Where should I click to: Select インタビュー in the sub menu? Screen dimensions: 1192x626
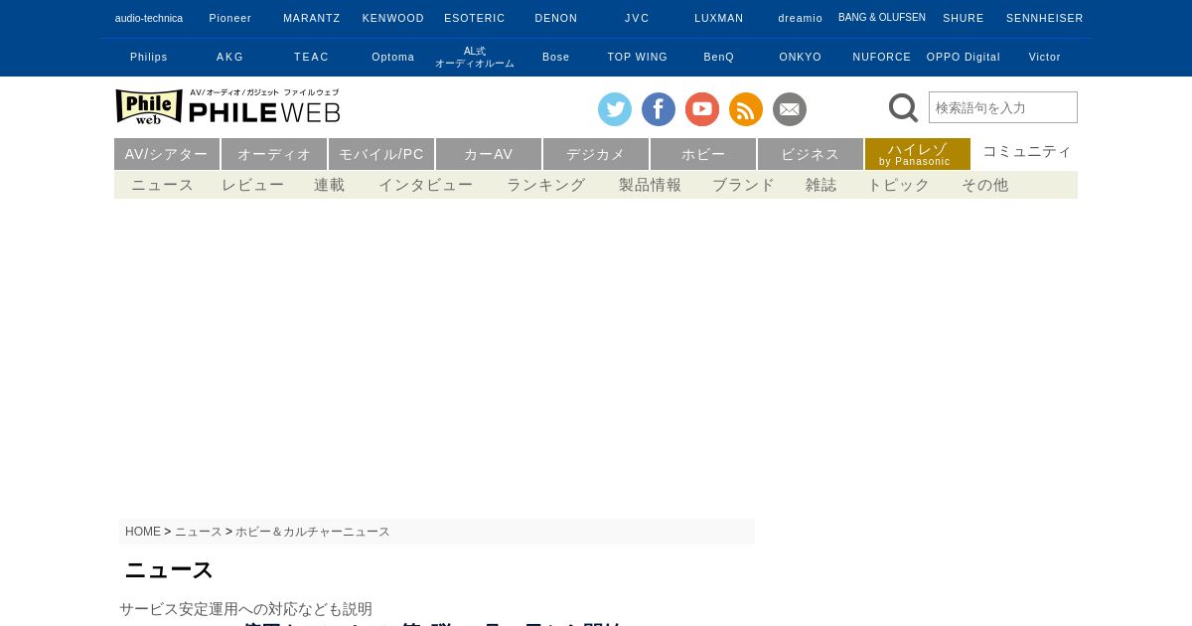(426, 185)
